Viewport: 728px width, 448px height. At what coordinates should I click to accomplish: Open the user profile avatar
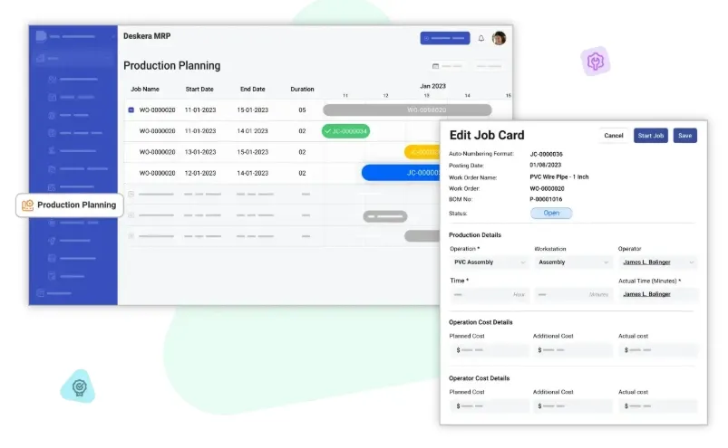[500, 38]
